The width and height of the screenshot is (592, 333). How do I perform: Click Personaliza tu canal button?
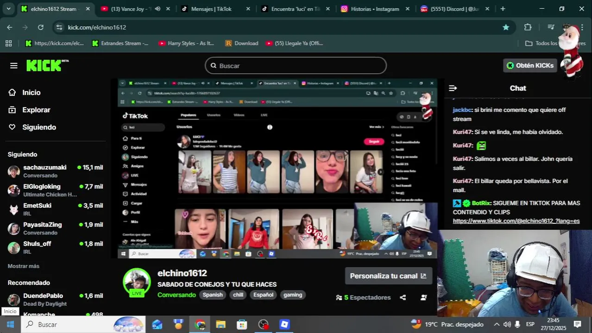[x=388, y=276]
